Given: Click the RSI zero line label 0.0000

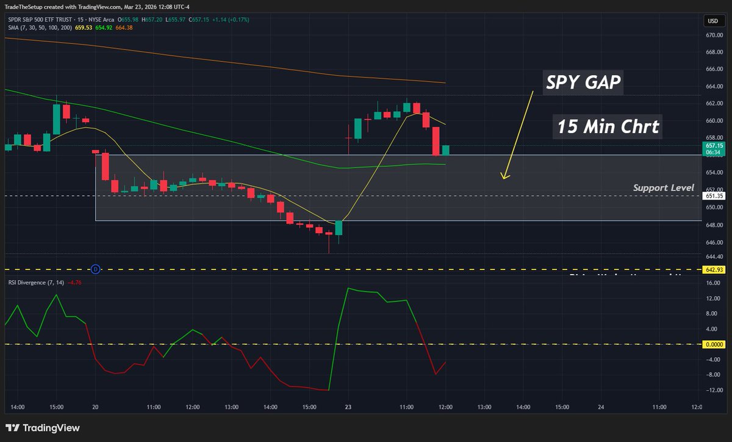Looking at the screenshot, I should coord(714,344).
